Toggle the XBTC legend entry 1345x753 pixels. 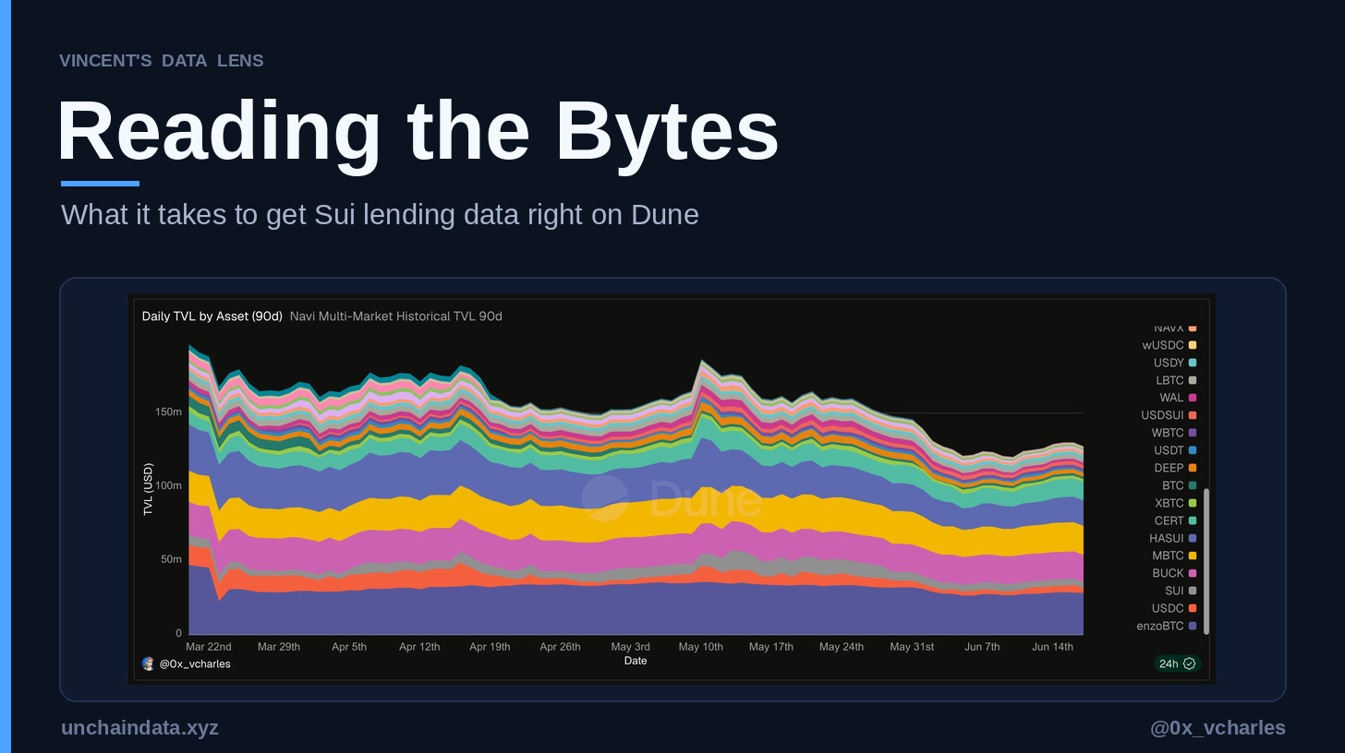pos(1176,503)
